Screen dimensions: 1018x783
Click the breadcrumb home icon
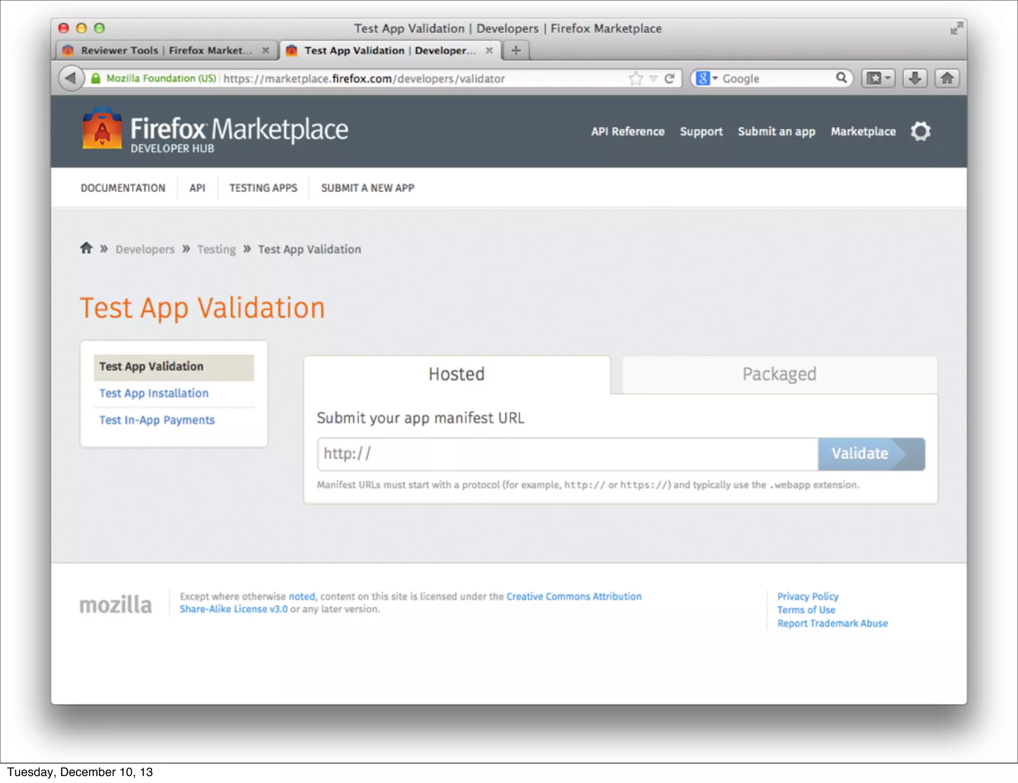click(x=86, y=248)
